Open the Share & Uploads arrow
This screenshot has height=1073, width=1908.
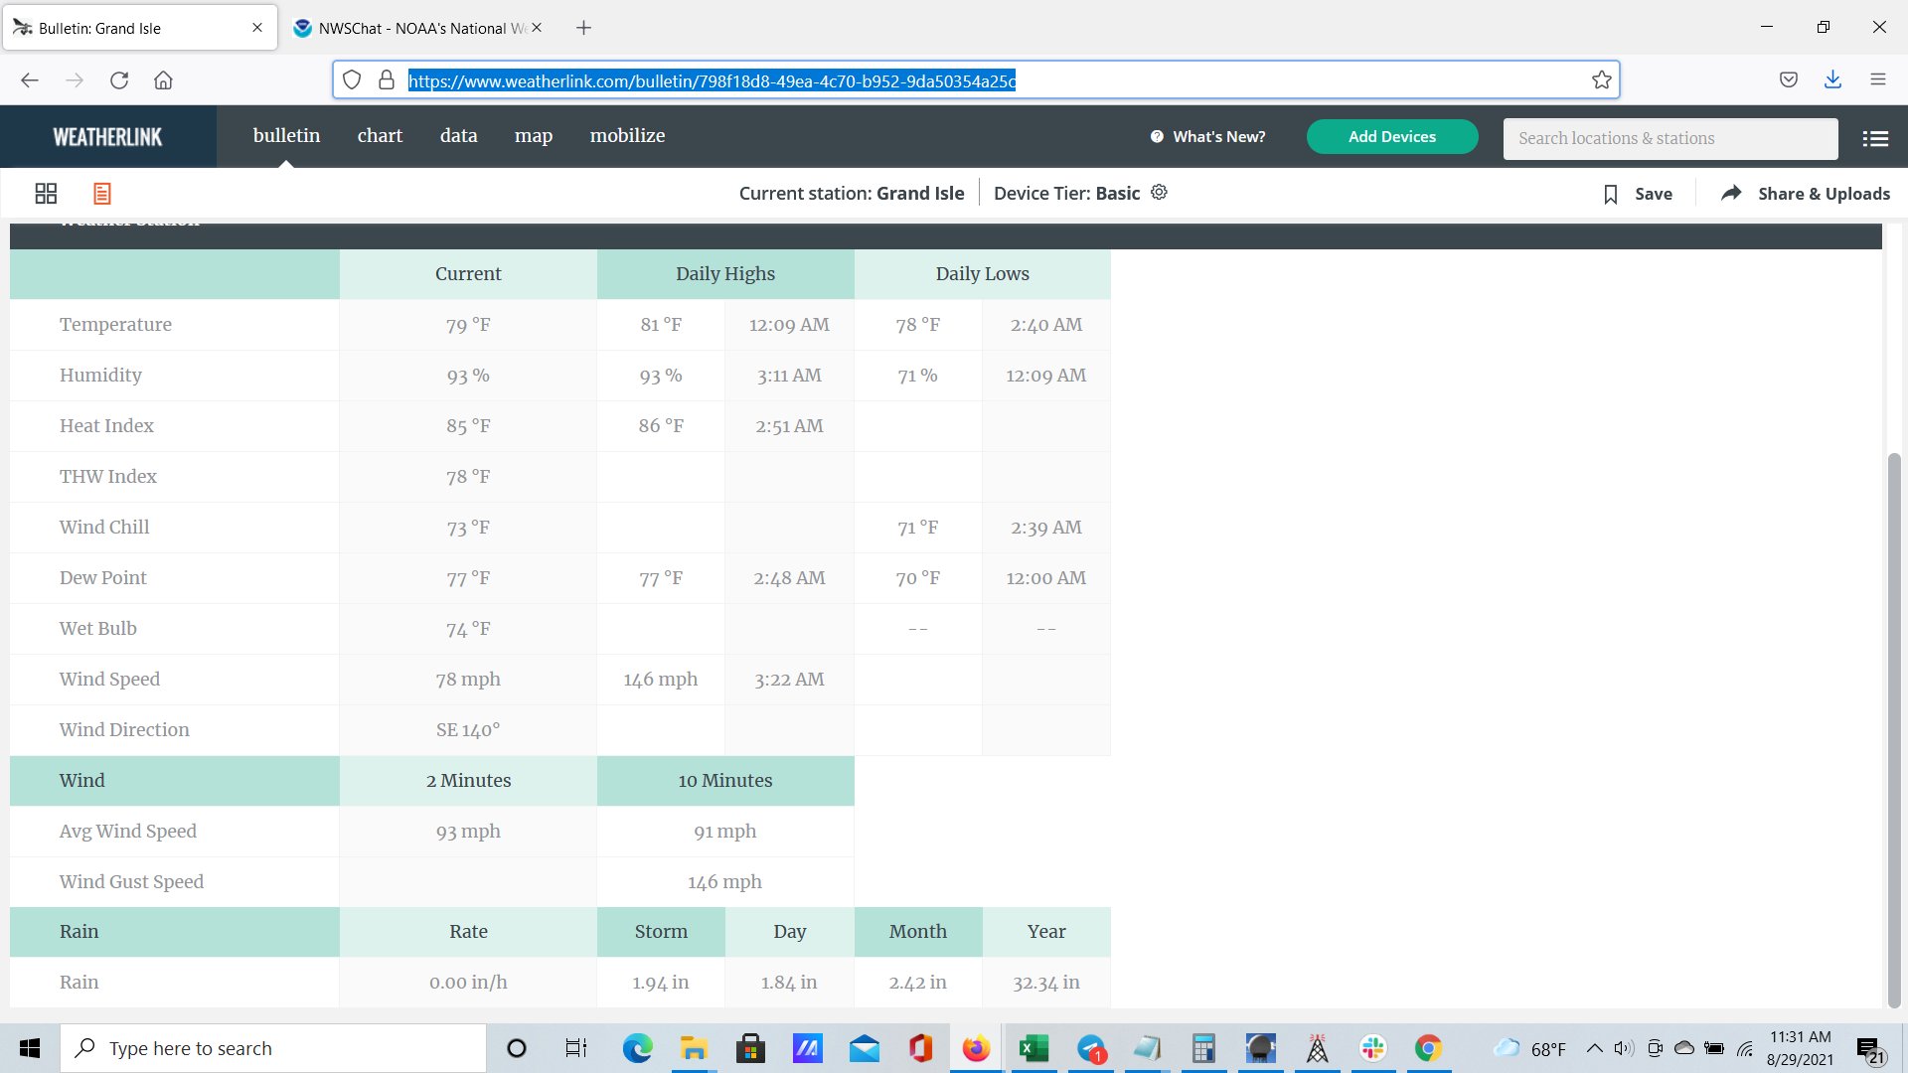[1731, 194]
